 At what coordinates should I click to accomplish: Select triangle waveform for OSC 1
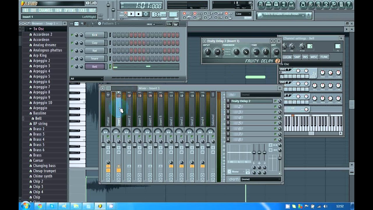(x=286, y=76)
